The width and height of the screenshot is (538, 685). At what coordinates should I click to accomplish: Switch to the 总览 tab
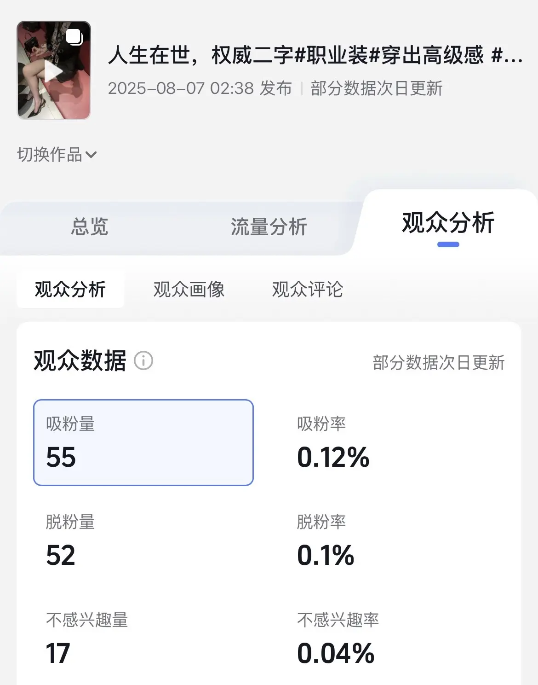[89, 226]
